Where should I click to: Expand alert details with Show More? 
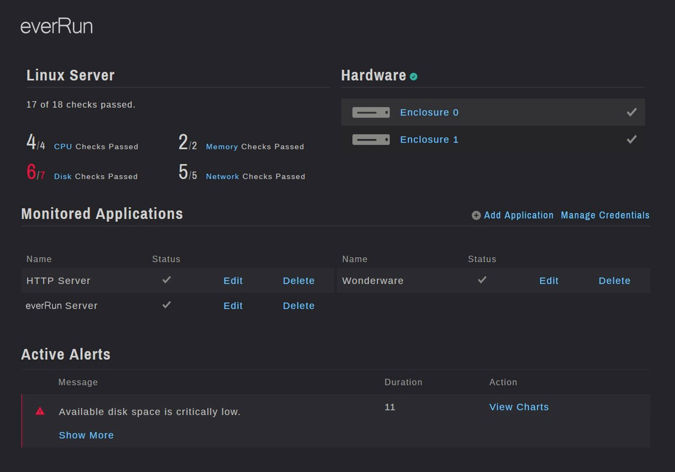[x=86, y=435]
